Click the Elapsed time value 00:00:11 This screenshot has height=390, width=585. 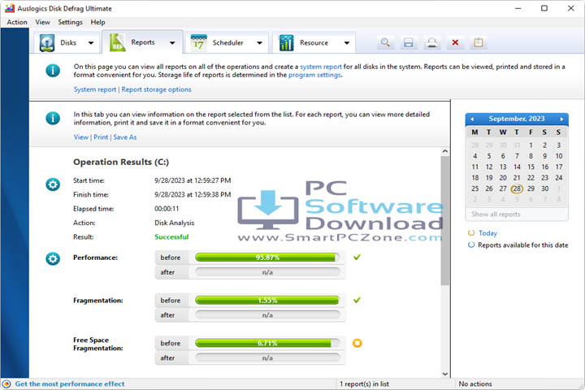click(167, 209)
